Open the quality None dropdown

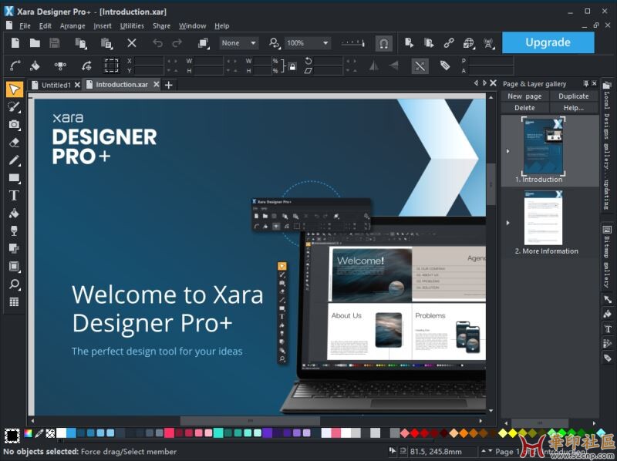pyautogui.click(x=239, y=43)
